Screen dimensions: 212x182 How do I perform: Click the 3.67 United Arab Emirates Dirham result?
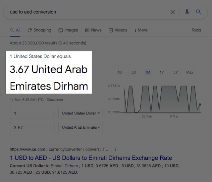[49, 78]
